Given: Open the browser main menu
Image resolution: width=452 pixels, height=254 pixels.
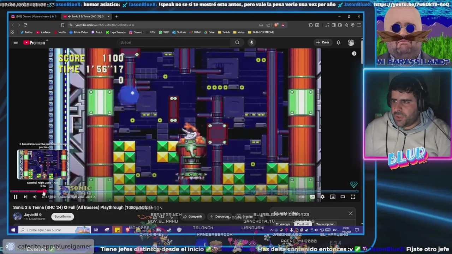Looking at the screenshot, I should point(359,25).
